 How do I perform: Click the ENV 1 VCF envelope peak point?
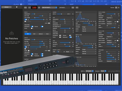80,14
